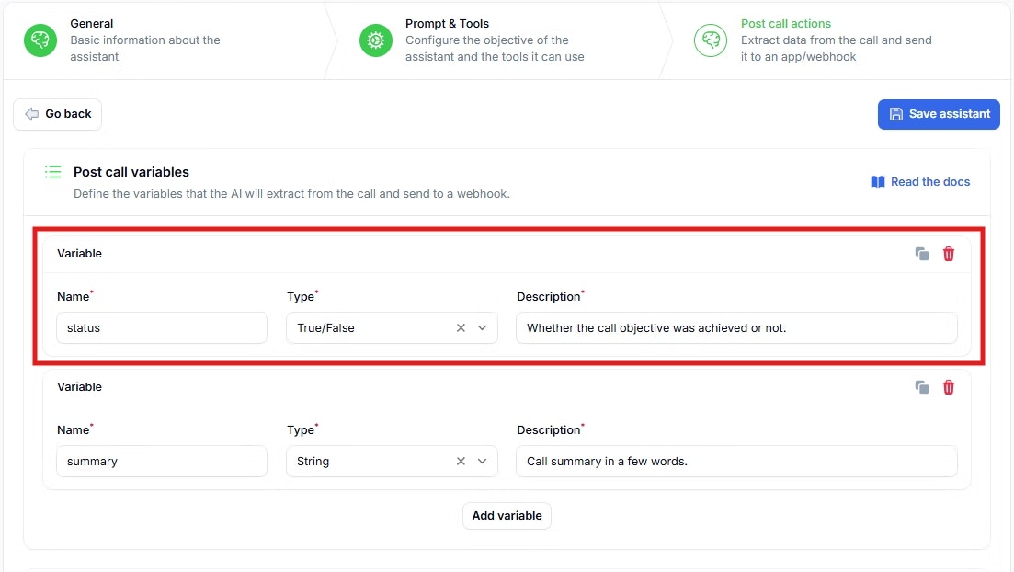This screenshot has height=572, width=1014.
Task: Click the Go back button
Action: coord(57,113)
